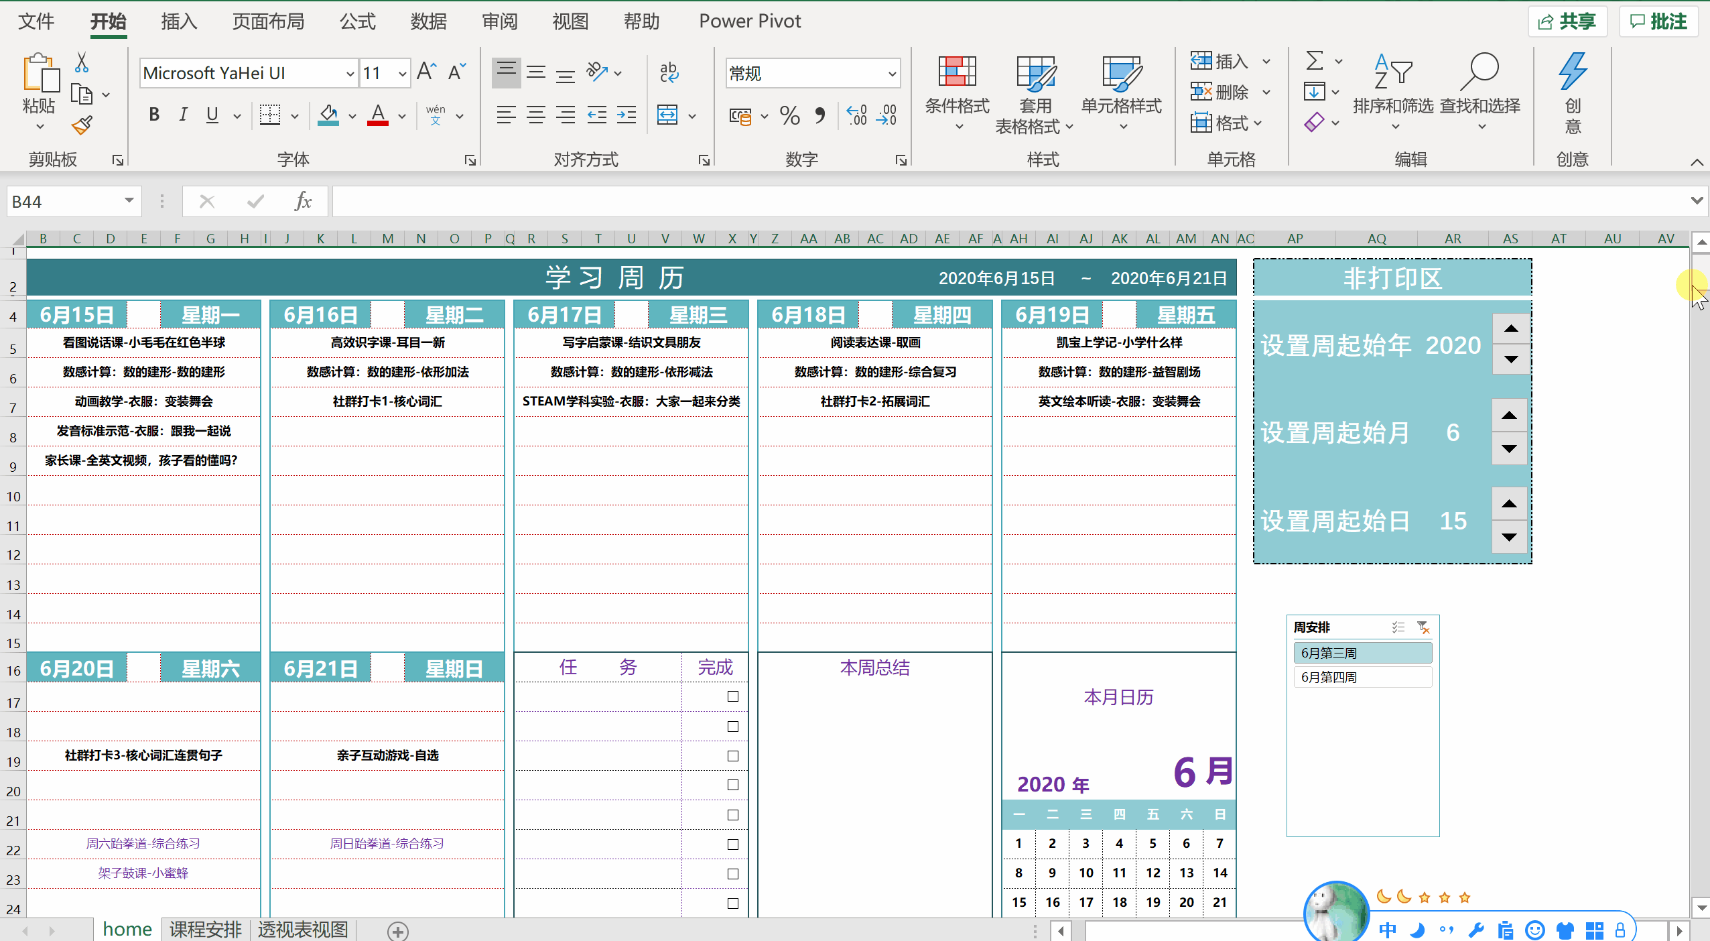Increase font size with the larger A icon
Viewport: 1710px width, 941px height.
(x=427, y=71)
